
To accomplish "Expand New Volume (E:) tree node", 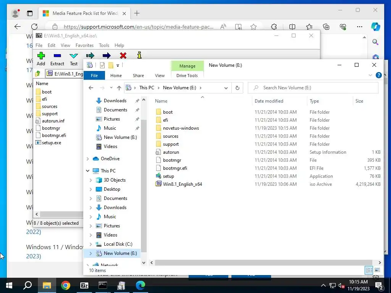I will pos(91,253).
